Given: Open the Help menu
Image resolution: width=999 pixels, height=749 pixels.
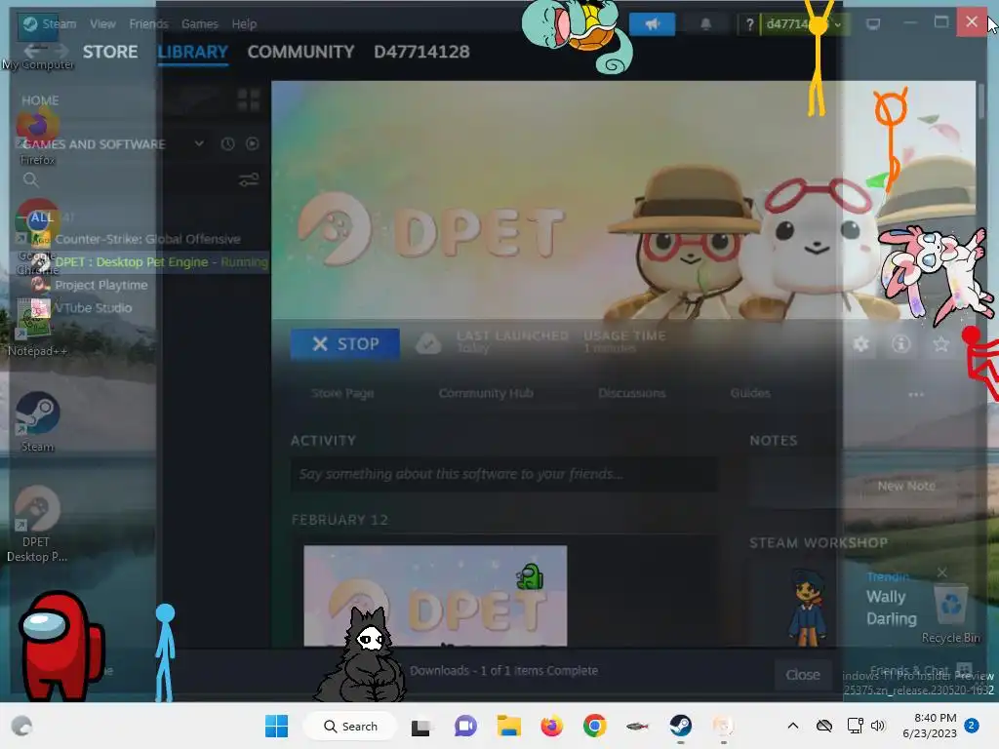Looking at the screenshot, I should tap(244, 24).
